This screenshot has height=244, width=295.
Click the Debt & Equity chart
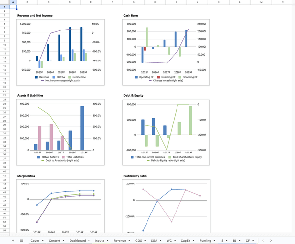coord(166,129)
